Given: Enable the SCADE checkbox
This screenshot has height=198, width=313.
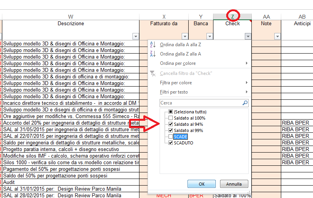Looking at the screenshot, I should pos(171,137).
